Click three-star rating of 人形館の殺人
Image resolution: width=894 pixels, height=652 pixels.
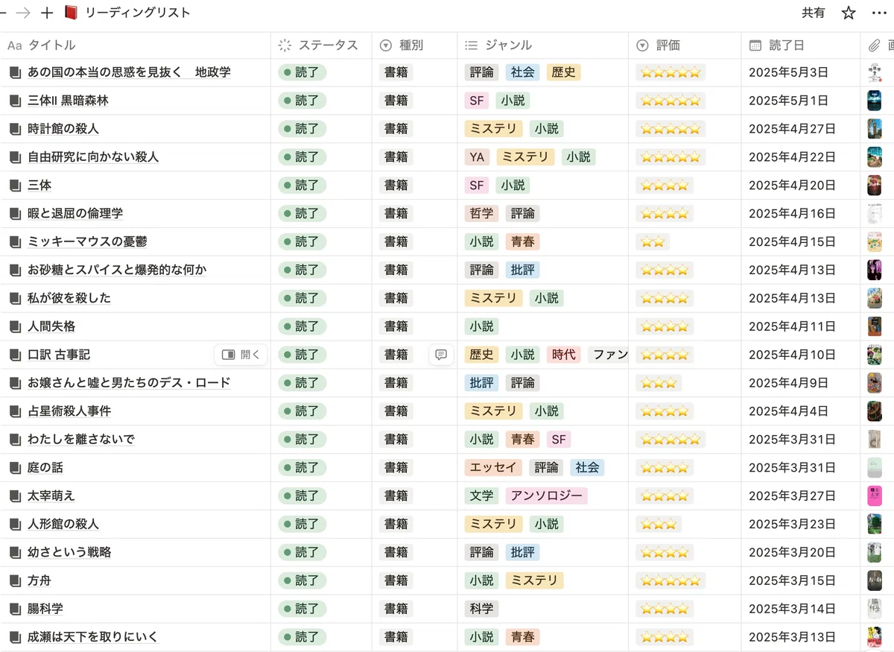tap(659, 524)
